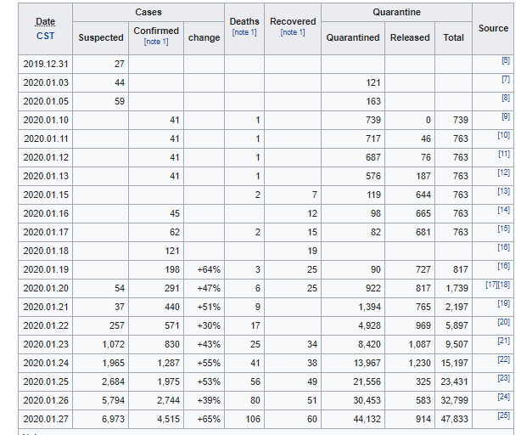The image size is (521, 435).
Task: Open note 1 link under Confirmed header
Action: point(156,42)
